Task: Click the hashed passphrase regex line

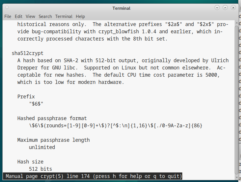Action: coord(115,126)
